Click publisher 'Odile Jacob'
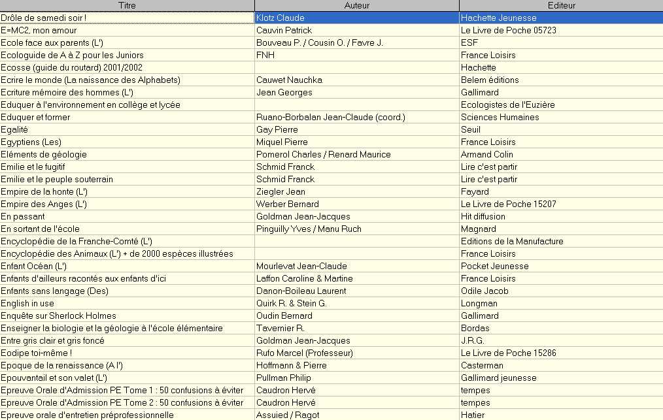The width and height of the screenshot is (663, 420). point(484,291)
